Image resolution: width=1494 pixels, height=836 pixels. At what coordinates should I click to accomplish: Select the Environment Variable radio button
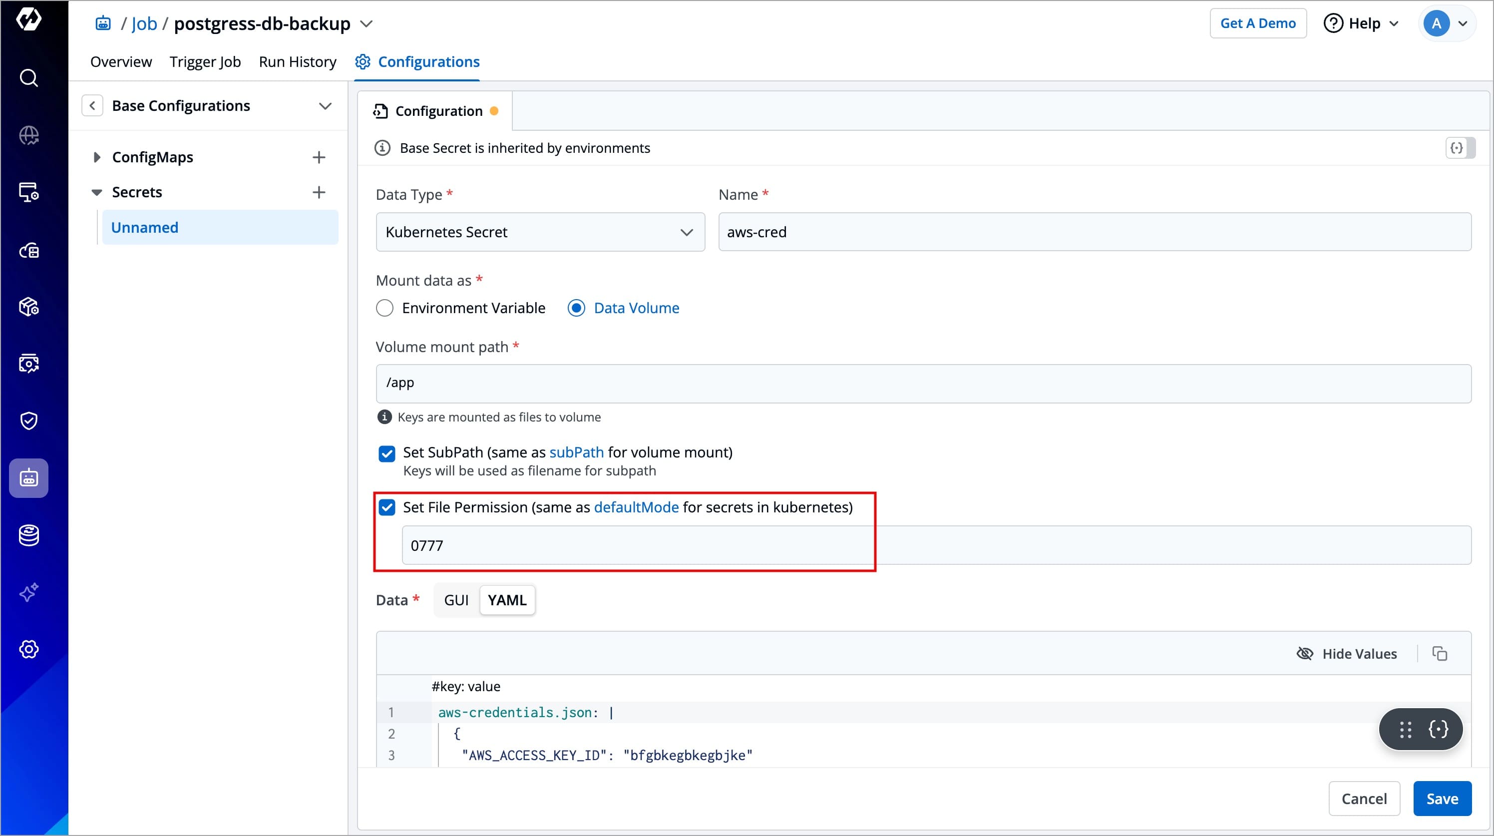(384, 308)
